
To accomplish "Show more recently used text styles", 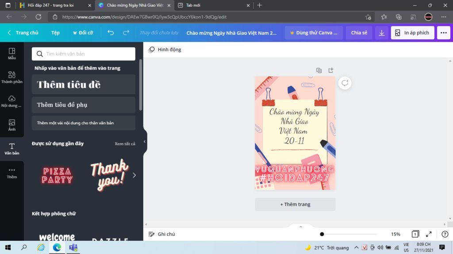I will pos(134,175).
